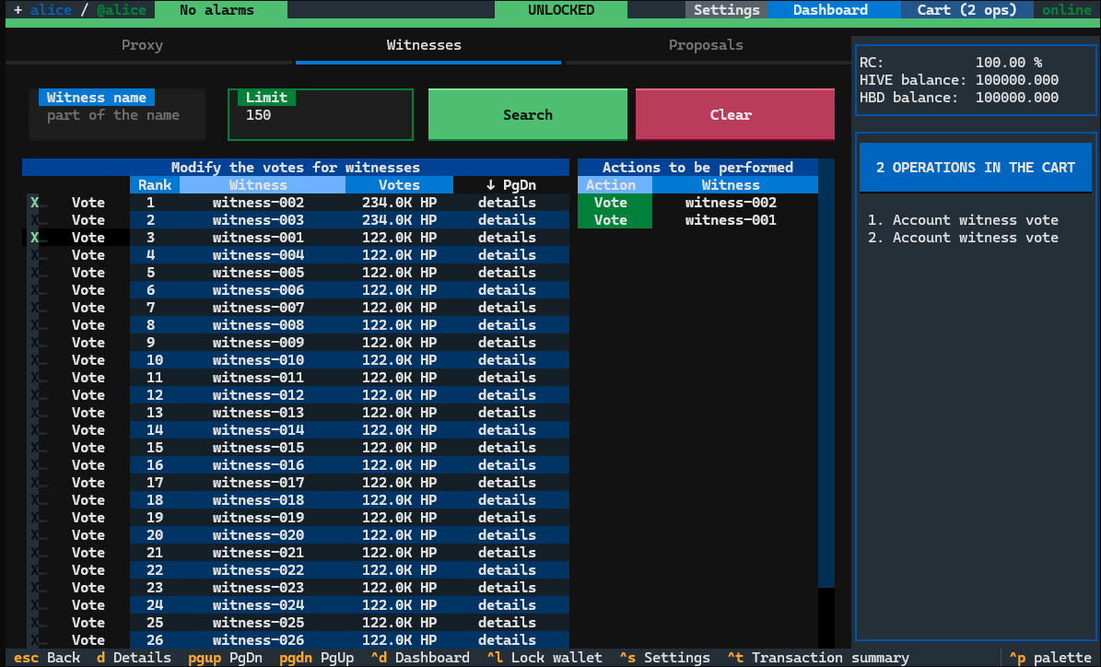1101x667 pixels.
Task: Click the Rank column header
Action: pyautogui.click(x=155, y=184)
